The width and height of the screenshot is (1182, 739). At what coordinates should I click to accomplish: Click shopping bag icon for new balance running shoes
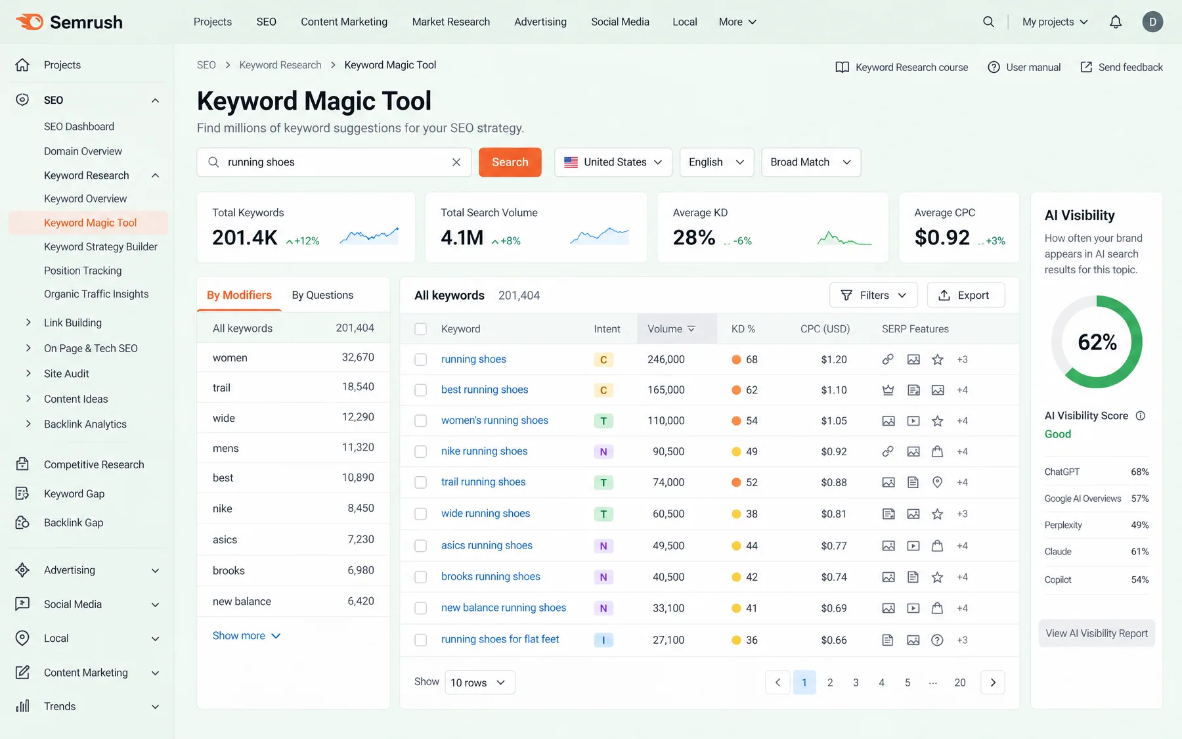coord(938,608)
